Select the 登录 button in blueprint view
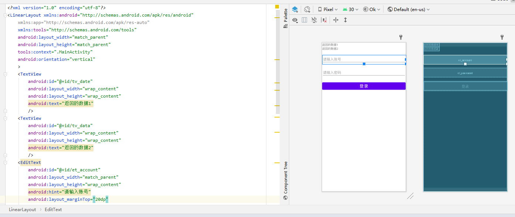 pos(465,86)
